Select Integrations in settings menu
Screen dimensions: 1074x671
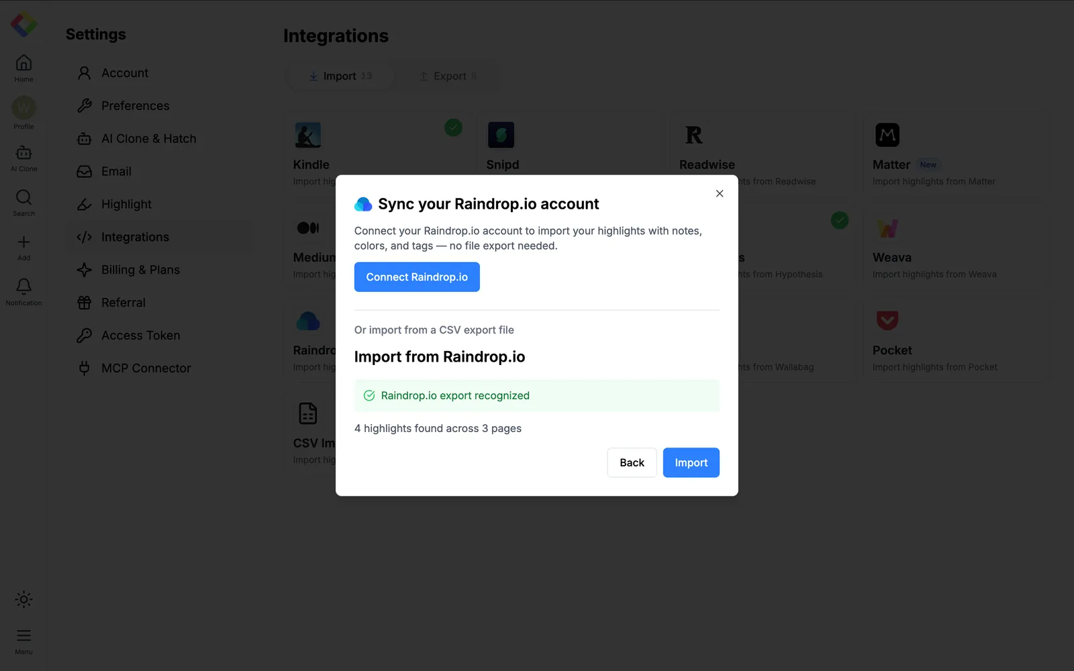(160, 238)
